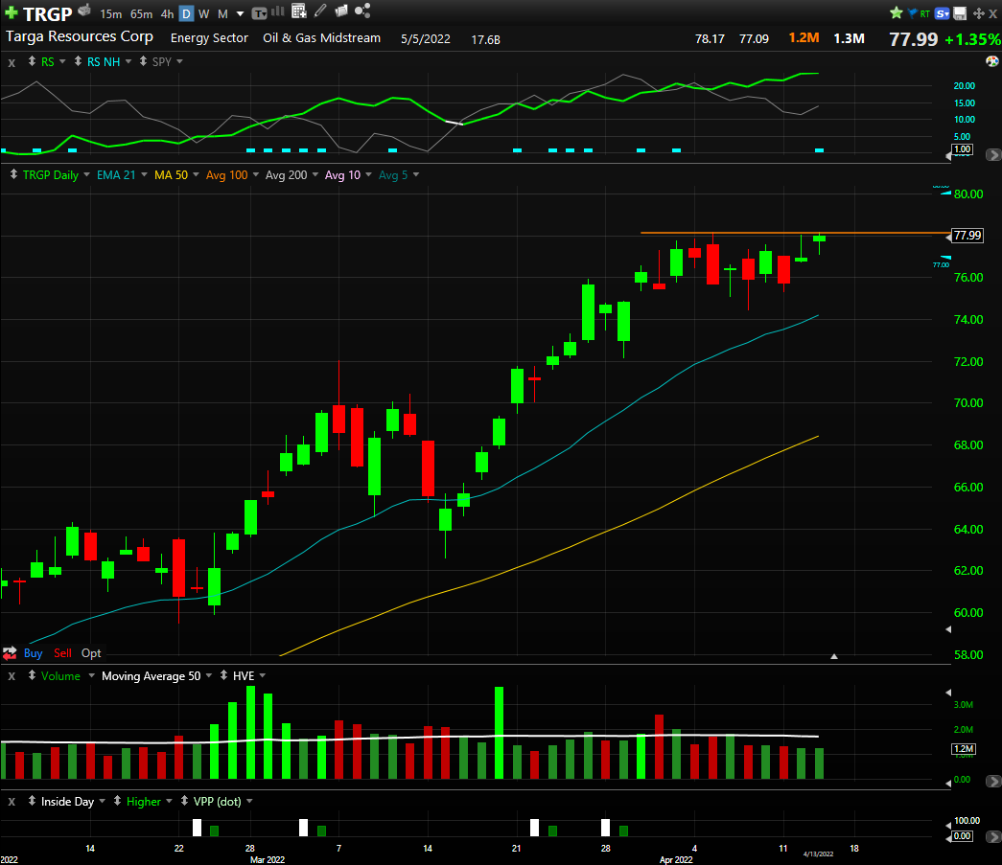Open the bar chart style icon
Viewport: 1002px width, 865px height.
pyautogui.click(x=278, y=11)
